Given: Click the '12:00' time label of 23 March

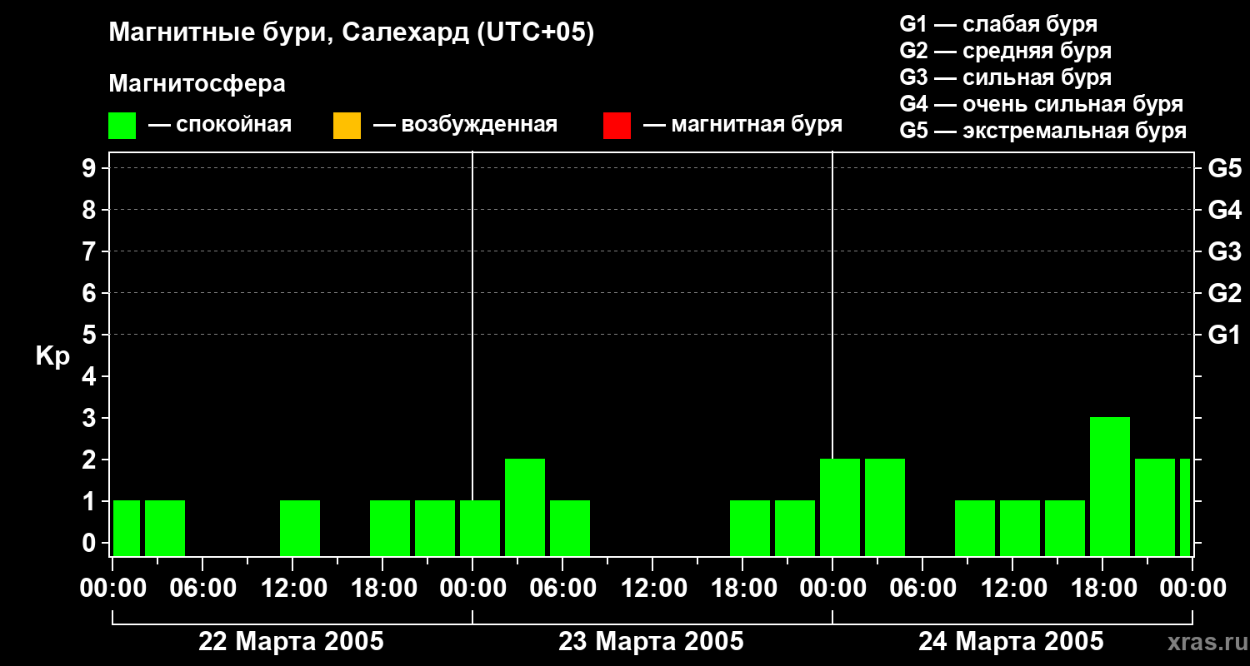Looking at the screenshot, I should [x=652, y=589].
